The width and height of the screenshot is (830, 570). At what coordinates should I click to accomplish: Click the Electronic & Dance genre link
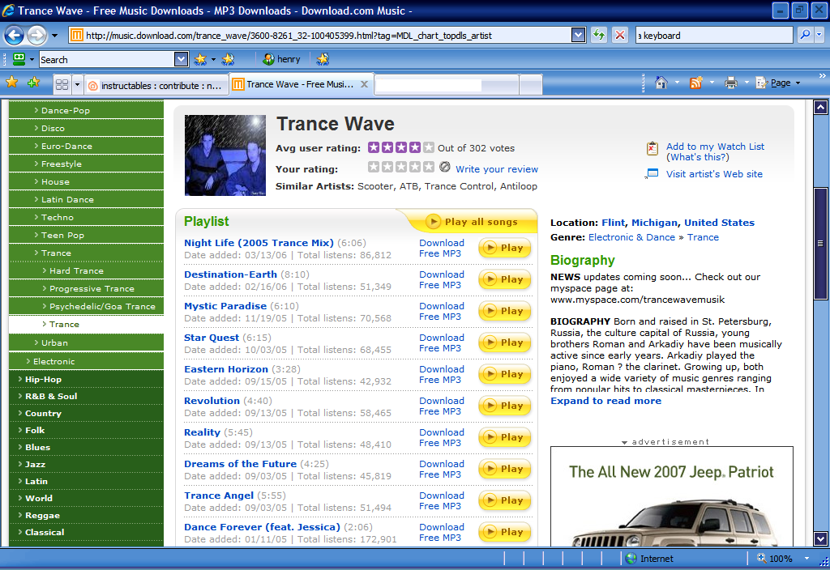pos(631,237)
